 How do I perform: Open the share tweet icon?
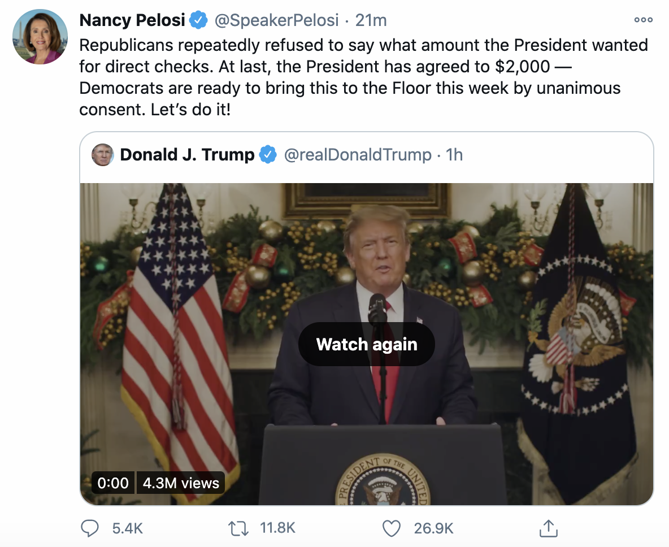point(546,528)
